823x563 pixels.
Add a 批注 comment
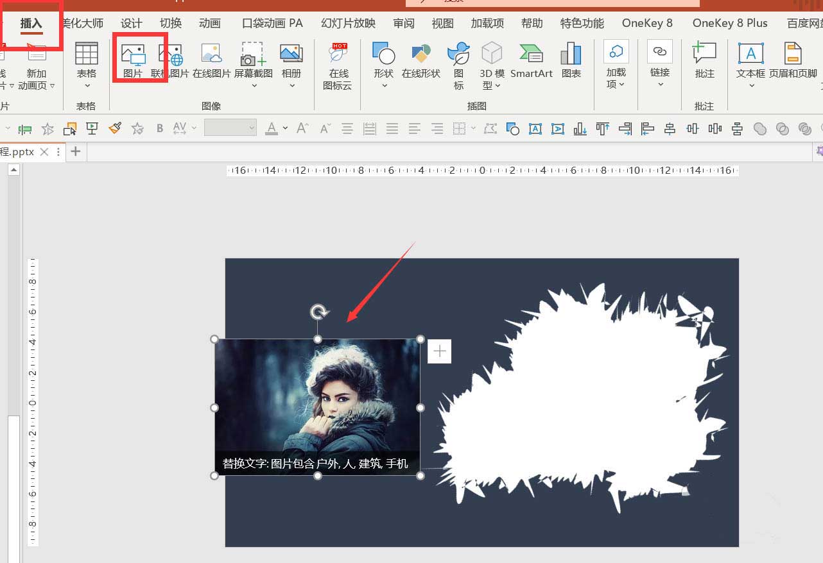point(704,60)
